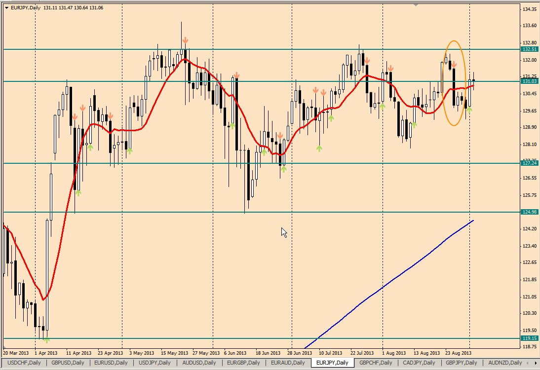The height and width of the screenshot is (370, 540).
Task: Click the 10 Jul 2013 date label
Action: pyautogui.click(x=330, y=353)
